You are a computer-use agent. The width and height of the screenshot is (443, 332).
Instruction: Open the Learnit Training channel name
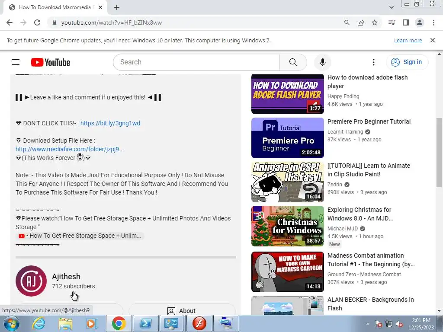[345, 131]
